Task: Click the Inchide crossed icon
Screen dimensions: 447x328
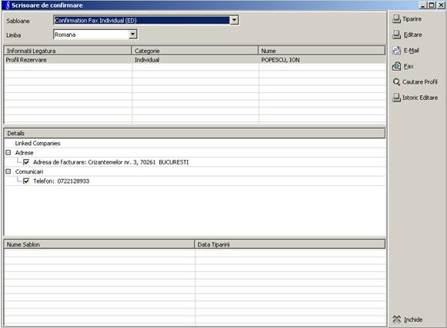Action: [396, 320]
